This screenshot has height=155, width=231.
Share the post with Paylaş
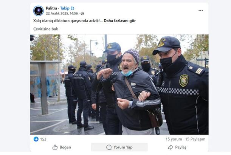click(177, 147)
